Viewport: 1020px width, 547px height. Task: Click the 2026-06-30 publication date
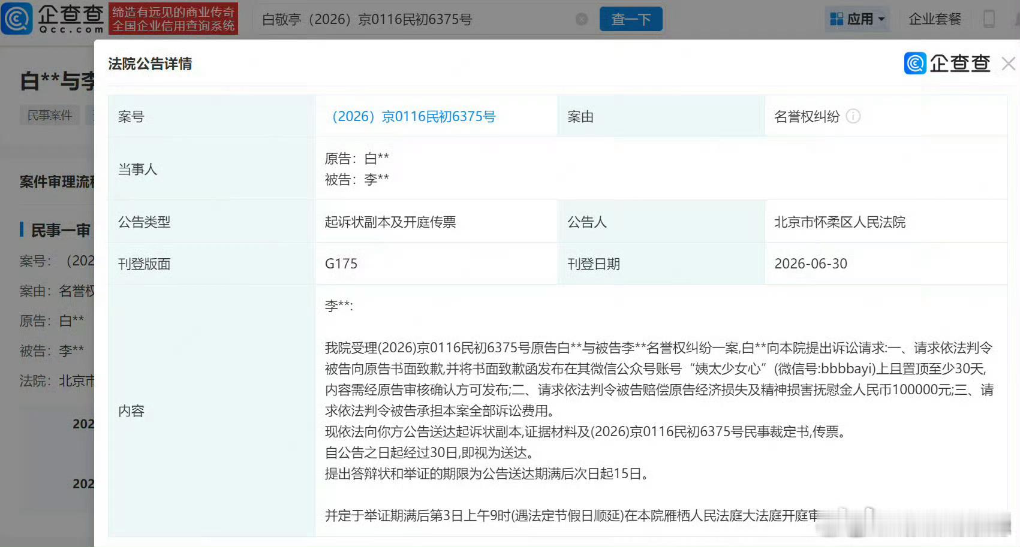pos(811,264)
